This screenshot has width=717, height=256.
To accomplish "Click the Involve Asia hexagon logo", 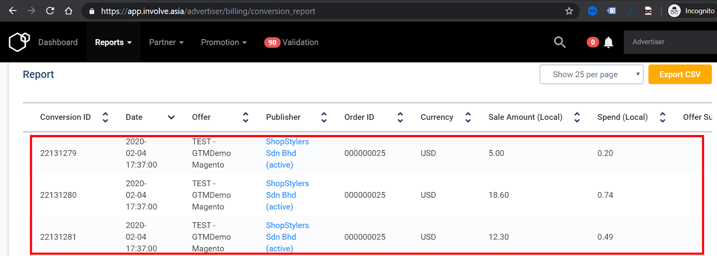I will (x=19, y=42).
